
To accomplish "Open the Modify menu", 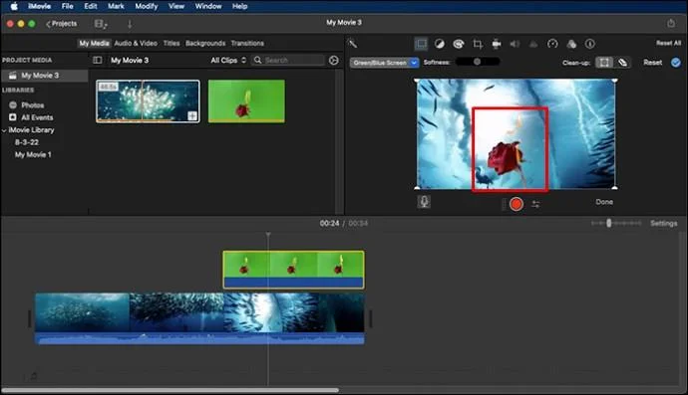I will click(147, 6).
